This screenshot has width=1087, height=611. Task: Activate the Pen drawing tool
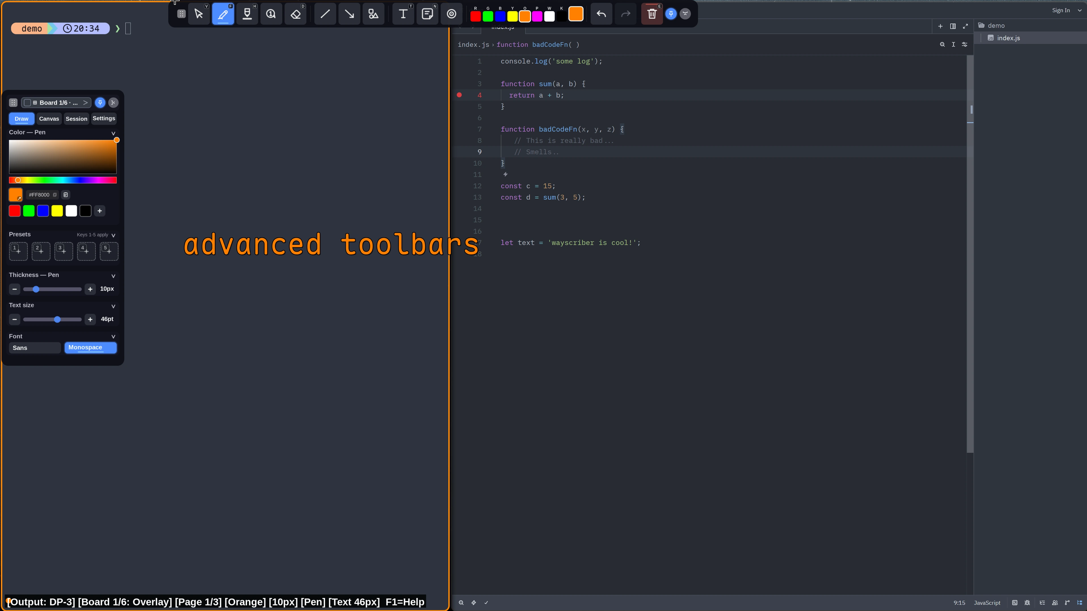pos(223,14)
